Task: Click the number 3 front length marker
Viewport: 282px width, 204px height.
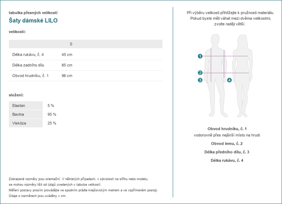Action: click(200, 80)
